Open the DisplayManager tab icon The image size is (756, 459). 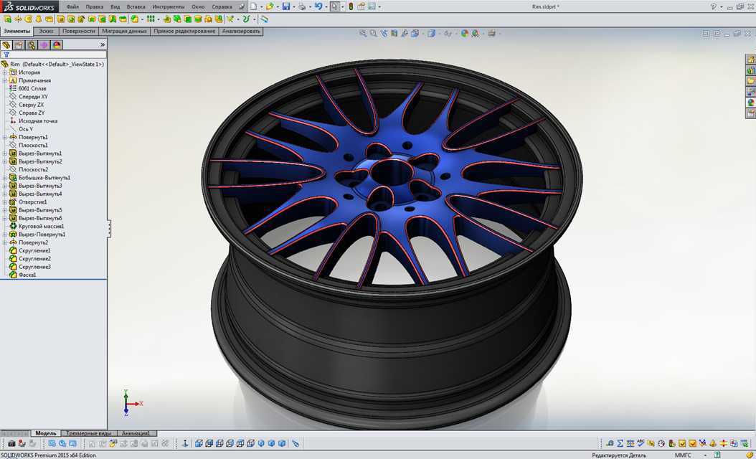(x=57, y=45)
